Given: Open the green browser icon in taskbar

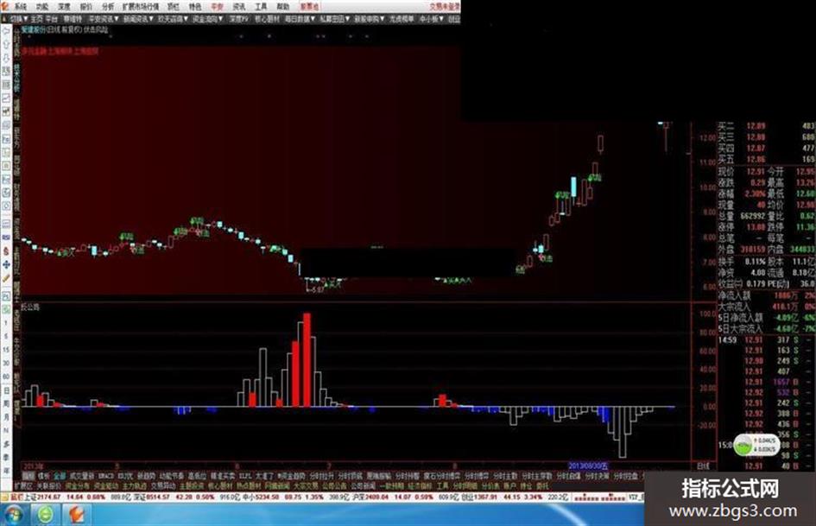Looking at the screenshot, I should tap(46, 516).
